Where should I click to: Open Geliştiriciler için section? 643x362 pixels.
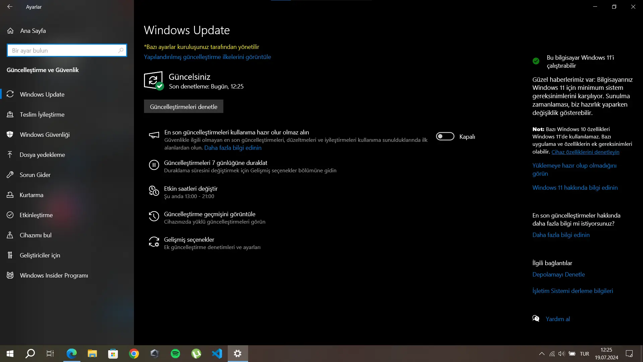pos(67,255)
